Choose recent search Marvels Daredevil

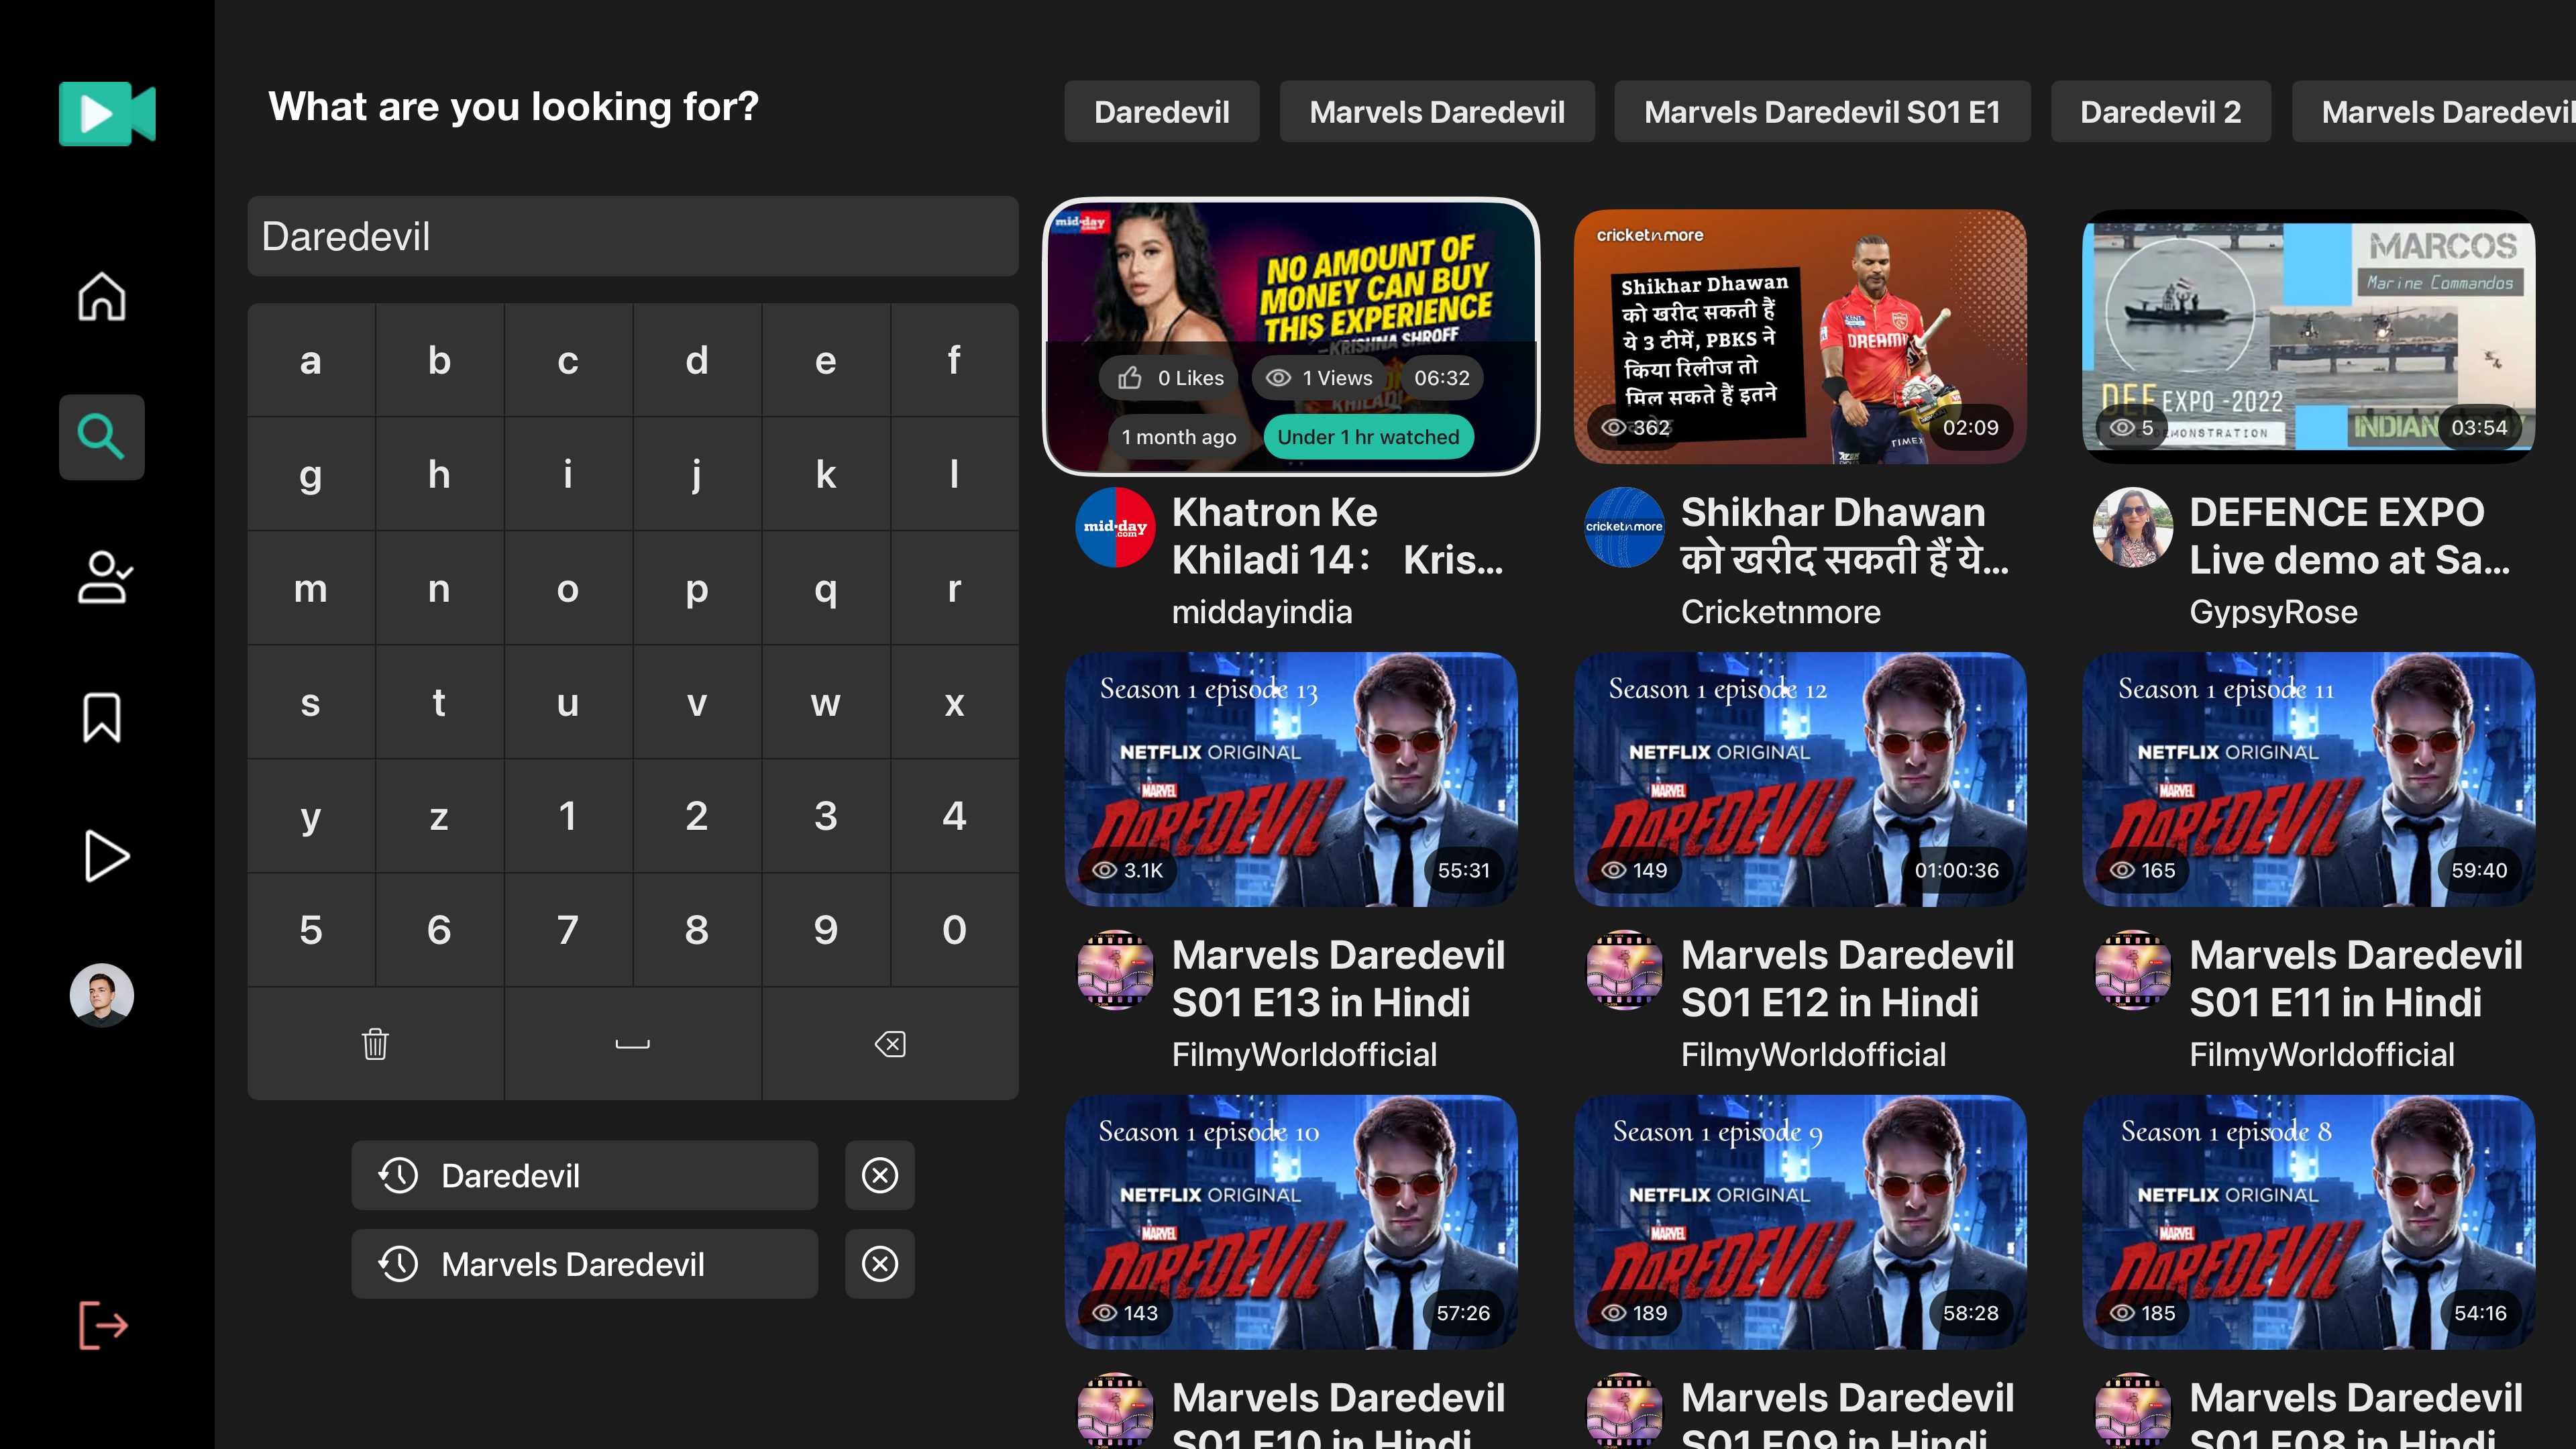click(585, 1264)
